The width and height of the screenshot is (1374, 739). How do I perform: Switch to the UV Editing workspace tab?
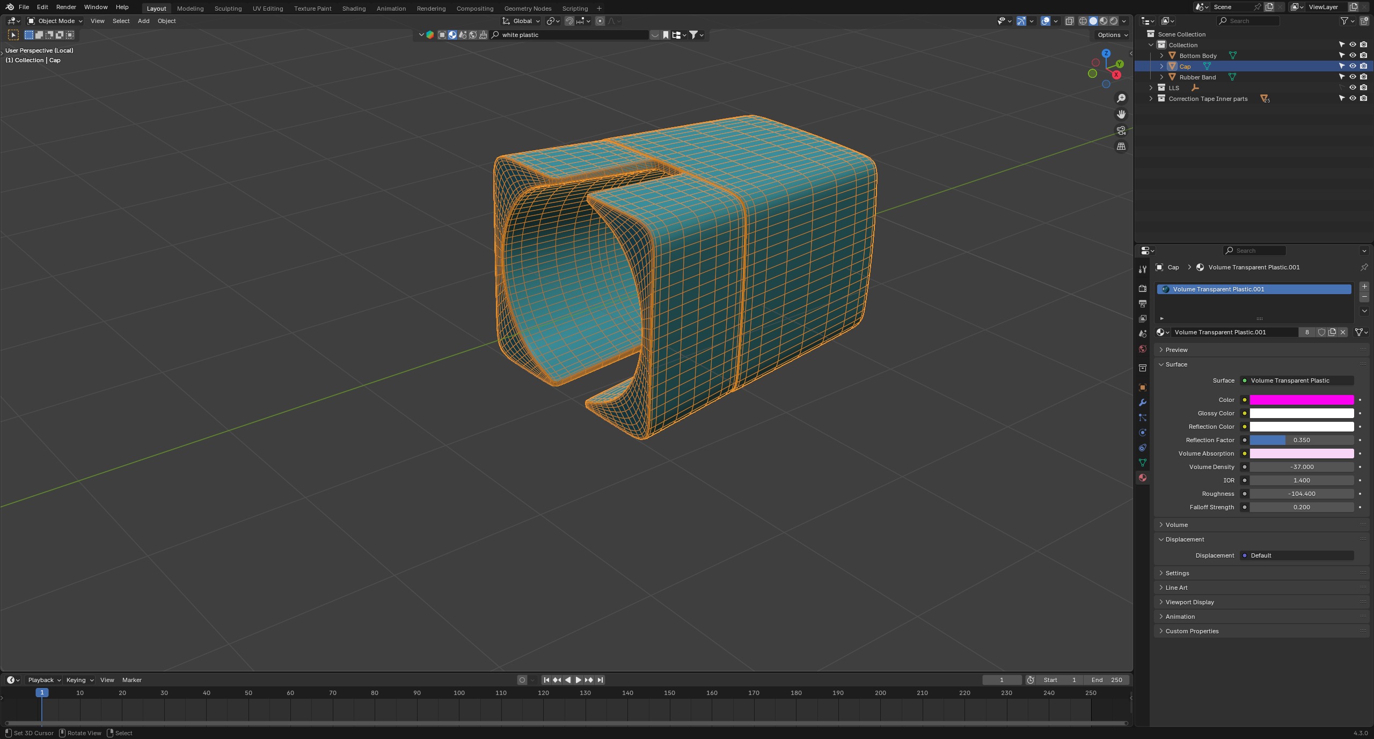pos(268,8)
